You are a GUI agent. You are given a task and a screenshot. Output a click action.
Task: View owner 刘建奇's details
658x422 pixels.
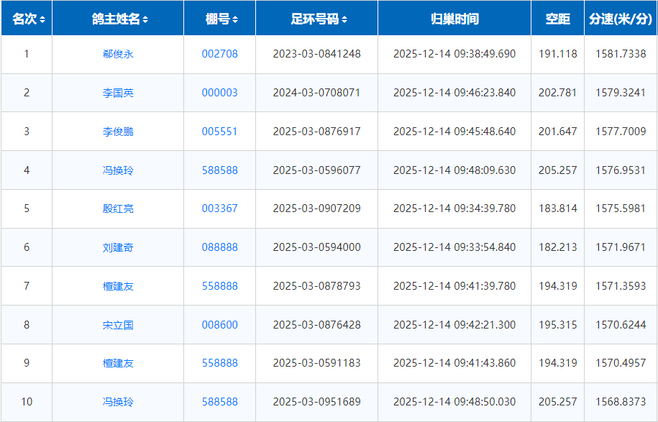tap(118, 247)
